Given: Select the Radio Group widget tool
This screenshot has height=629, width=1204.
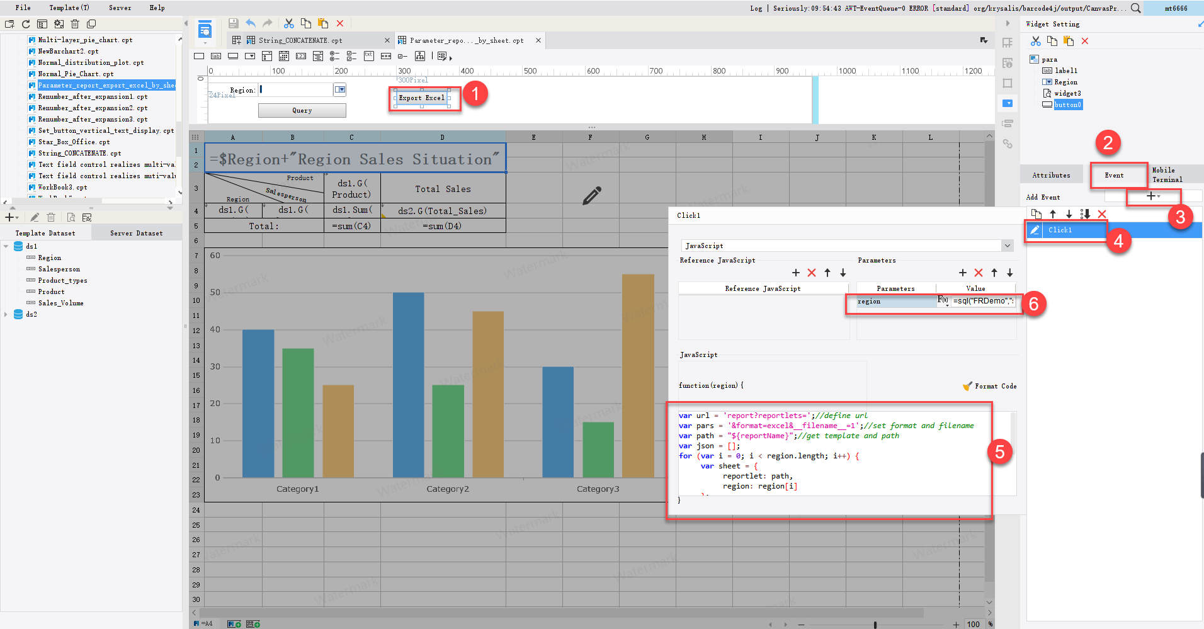Looking at the screenshot, I should point(335,56).
